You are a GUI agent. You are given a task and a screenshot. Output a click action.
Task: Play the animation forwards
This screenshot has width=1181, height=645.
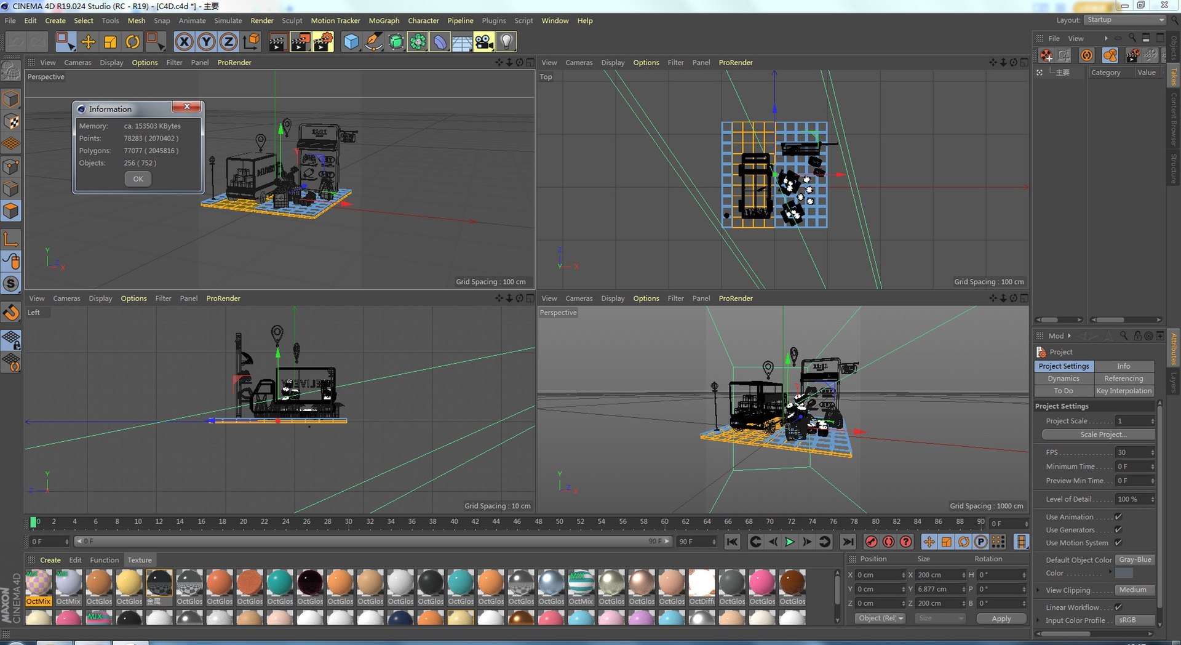coord(790,542)
